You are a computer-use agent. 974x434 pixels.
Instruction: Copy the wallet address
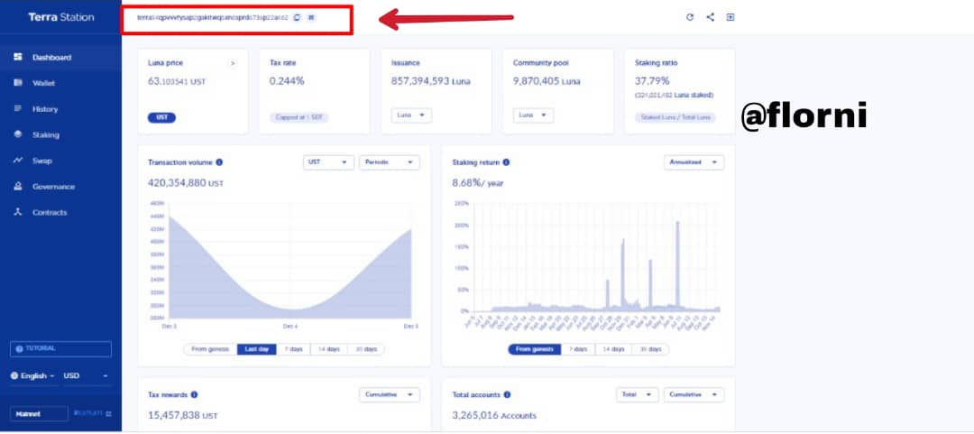[x=297, y=17]
